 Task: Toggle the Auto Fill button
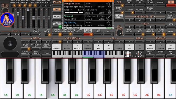click(140, 34)
